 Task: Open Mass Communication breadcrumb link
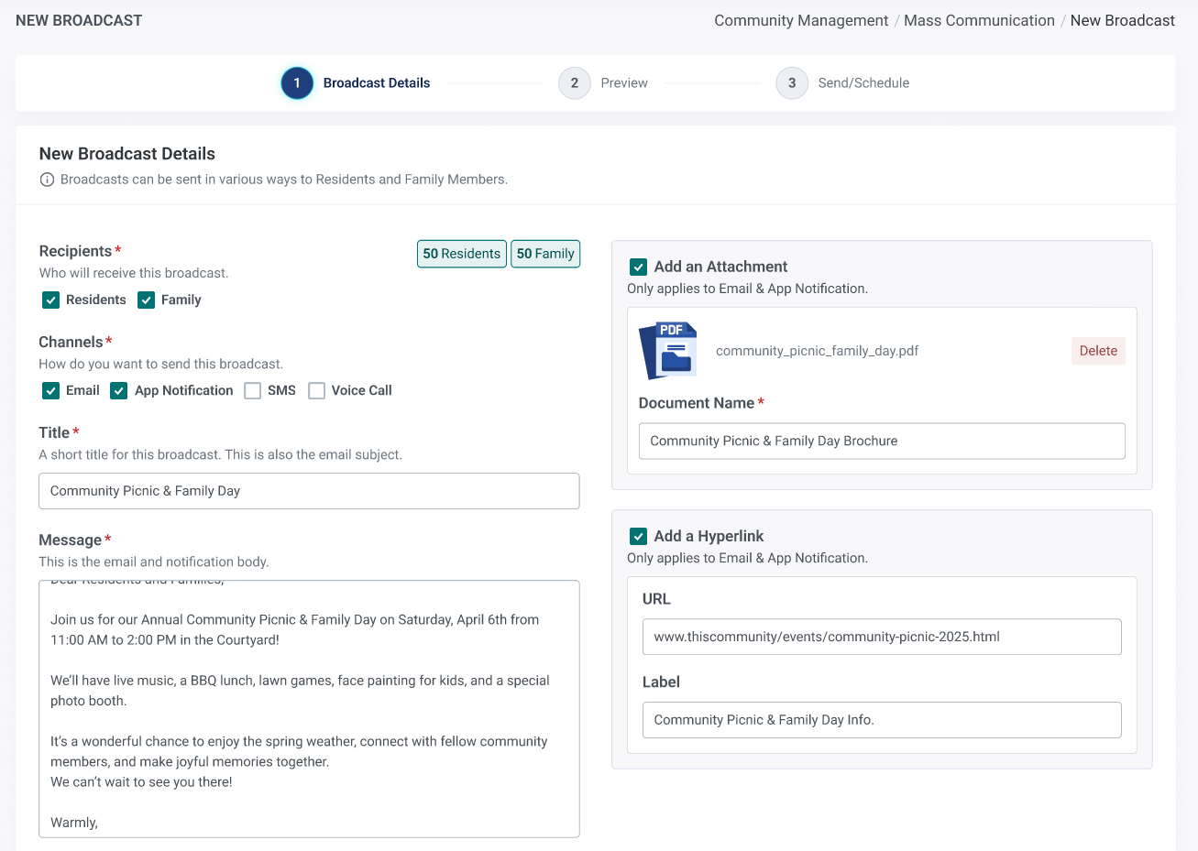click(x=979, y=20)
